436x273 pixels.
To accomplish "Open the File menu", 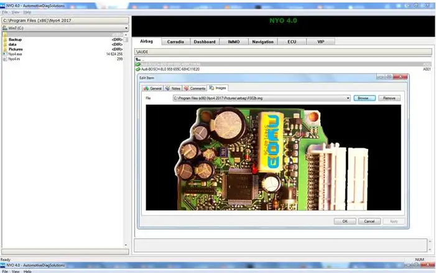I will coord(5,12).
